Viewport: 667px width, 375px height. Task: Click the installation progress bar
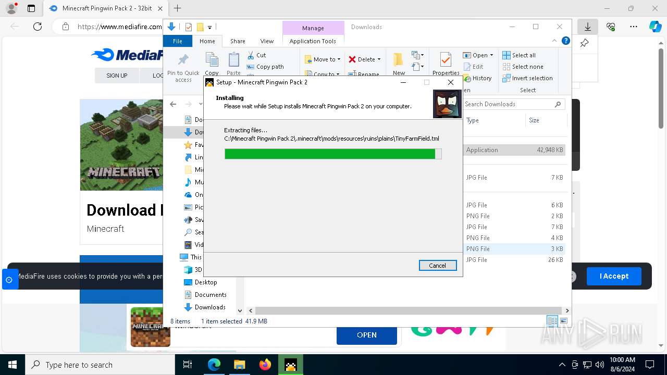click(333, 154)
